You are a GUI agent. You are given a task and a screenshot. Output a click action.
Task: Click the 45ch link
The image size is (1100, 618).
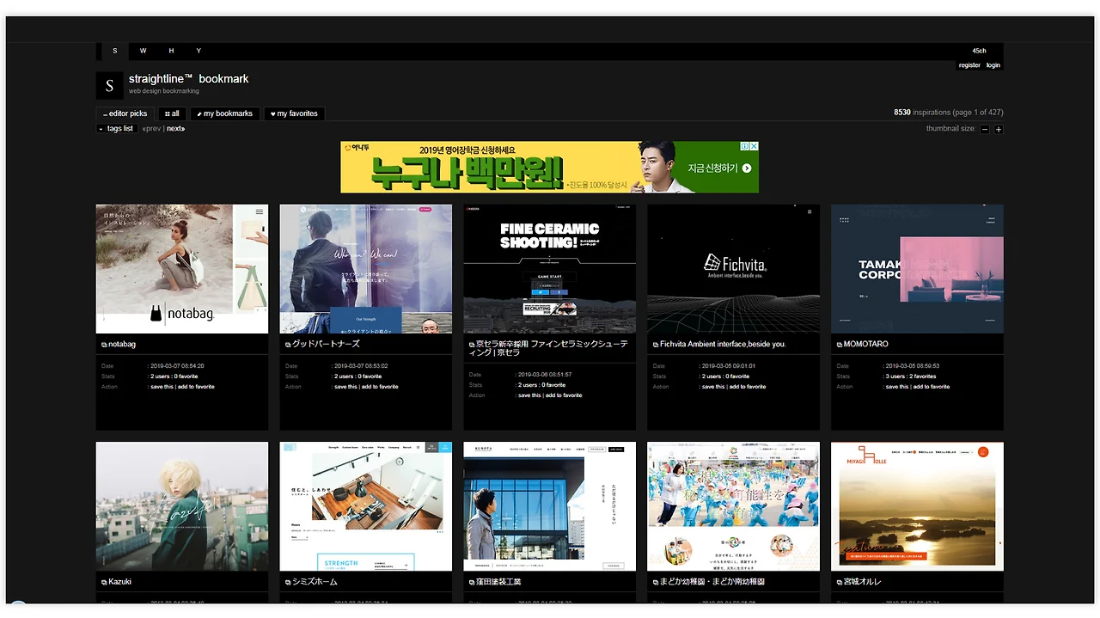click(x=980, y=51)
